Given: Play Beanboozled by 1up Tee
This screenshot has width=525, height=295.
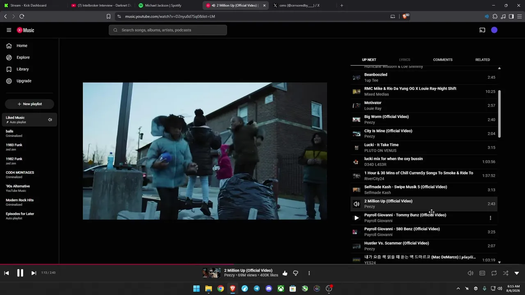Looking at the screenshot, I should [424, 77].
